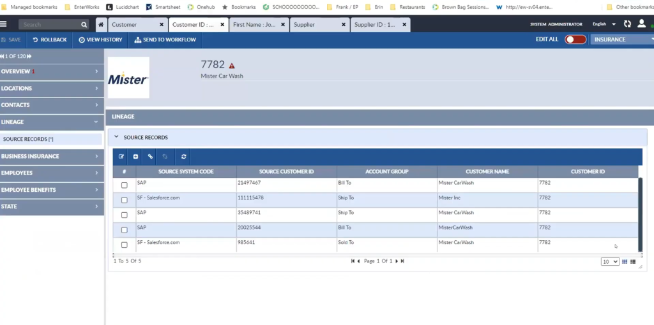
Task: Expand the Contacts sidebar section
Action: click(52, 105)
